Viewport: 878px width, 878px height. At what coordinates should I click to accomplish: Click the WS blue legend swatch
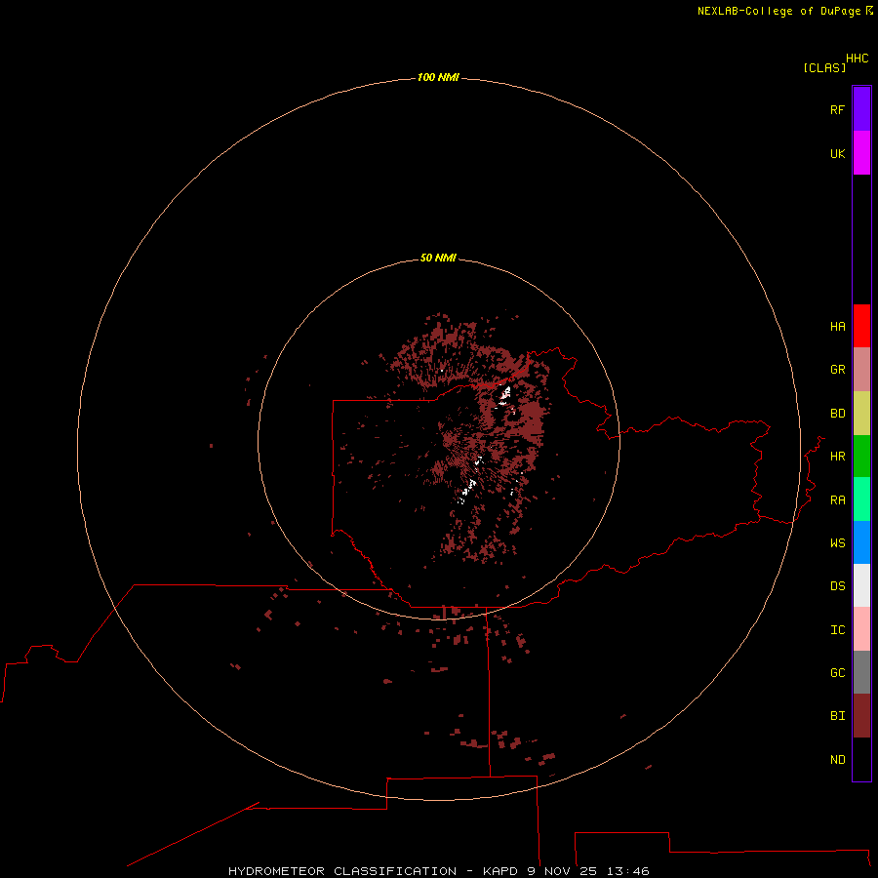[861, 542]
